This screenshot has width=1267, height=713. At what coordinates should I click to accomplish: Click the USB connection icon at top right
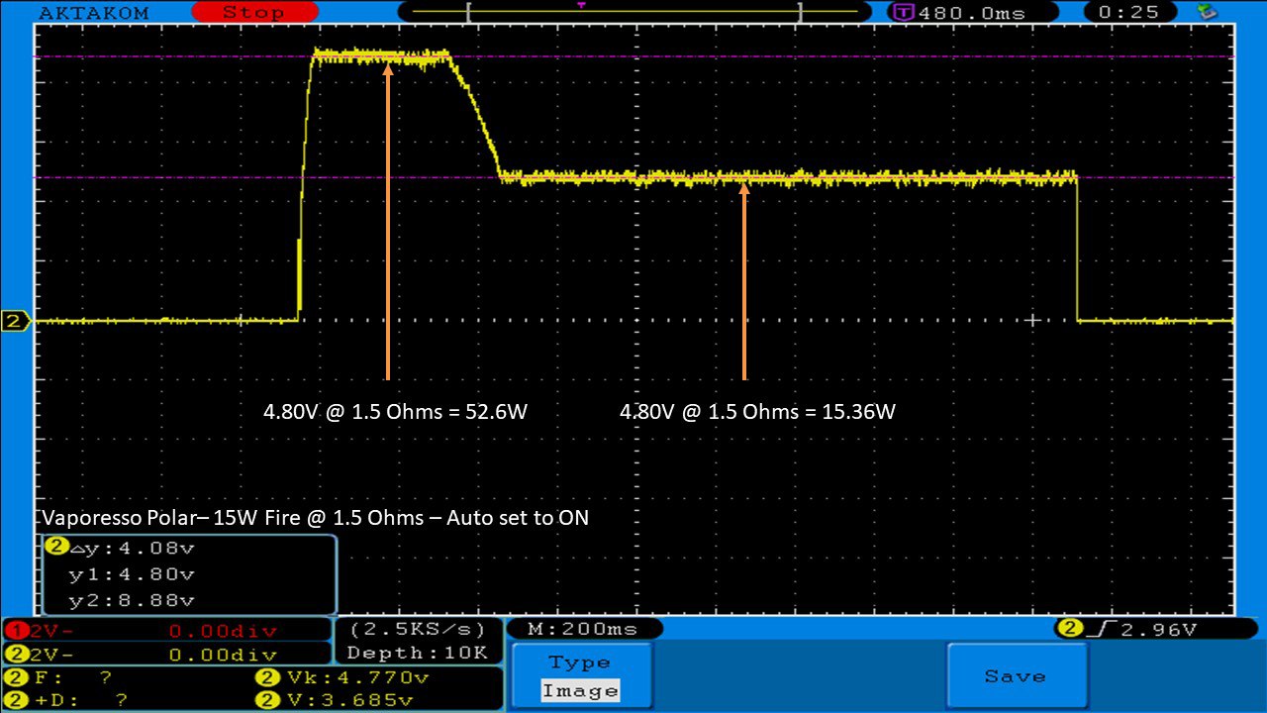[1207, 12]
